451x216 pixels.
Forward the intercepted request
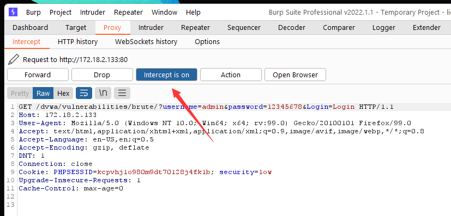click(38, 75)
